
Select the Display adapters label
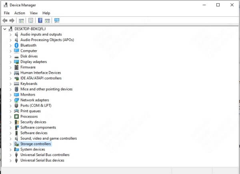tap(34, 62)
